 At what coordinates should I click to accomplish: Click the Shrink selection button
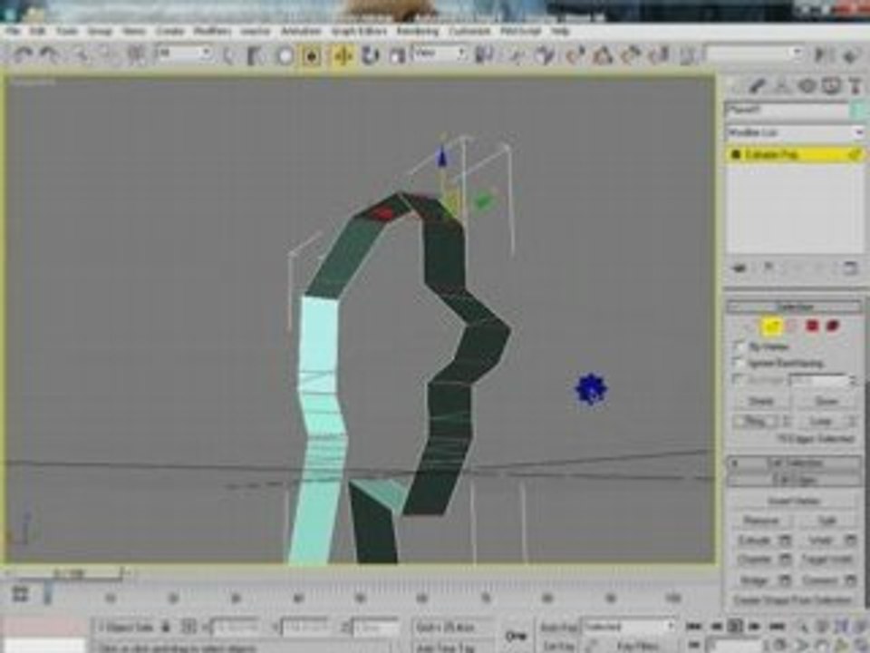[761, 401]
